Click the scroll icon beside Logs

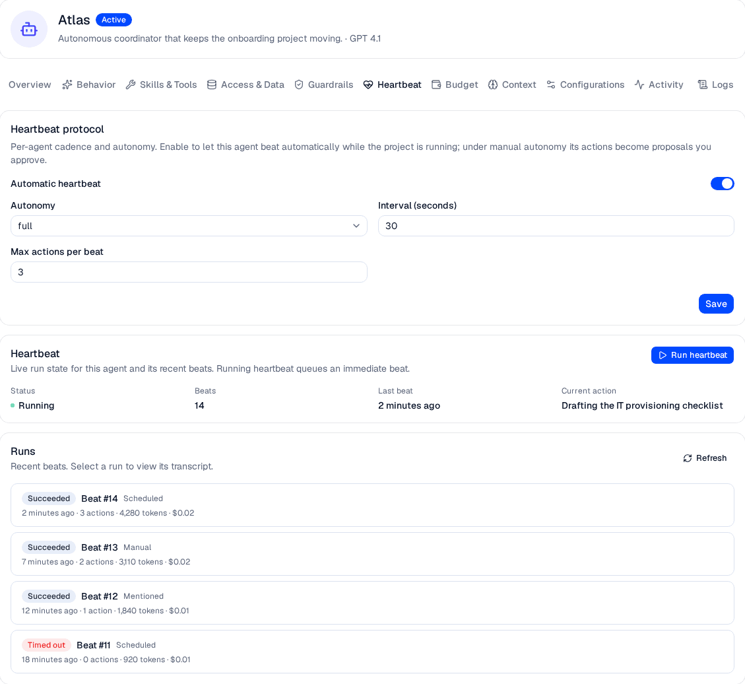pos(703,85)
